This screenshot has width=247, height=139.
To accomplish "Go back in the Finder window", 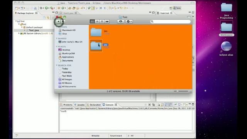I will (x=58, y=21).
